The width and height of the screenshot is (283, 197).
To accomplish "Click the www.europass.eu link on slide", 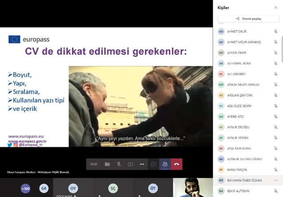I will pyautogui.click(x=26, y=136).
